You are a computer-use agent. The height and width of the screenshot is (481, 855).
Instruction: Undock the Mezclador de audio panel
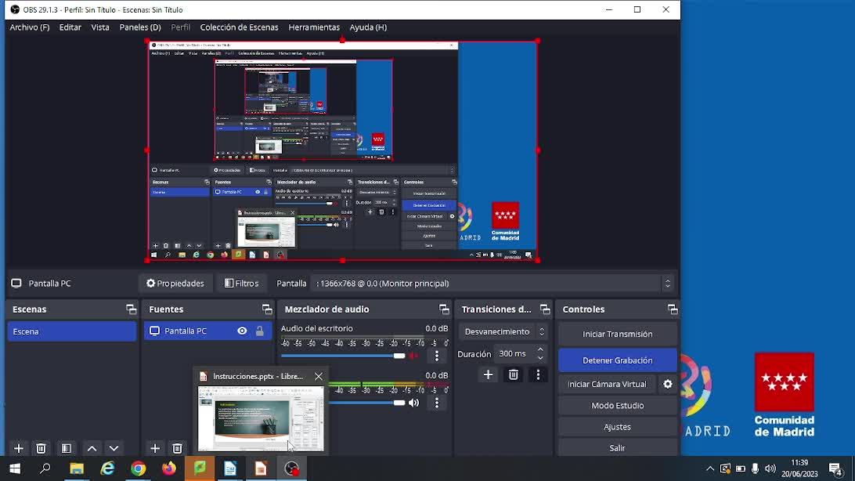444,309
